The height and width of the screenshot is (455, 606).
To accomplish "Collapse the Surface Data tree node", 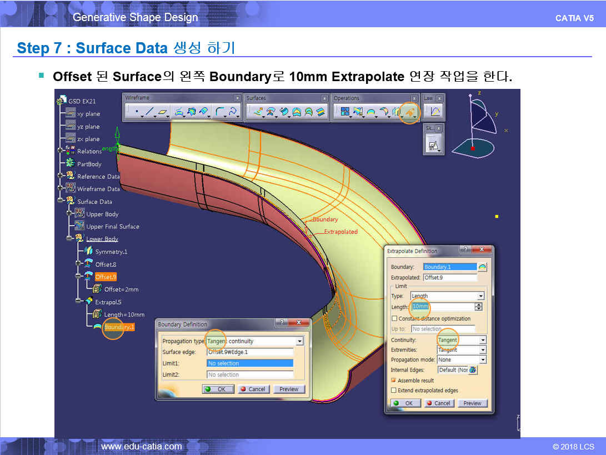I will point(61,201).
